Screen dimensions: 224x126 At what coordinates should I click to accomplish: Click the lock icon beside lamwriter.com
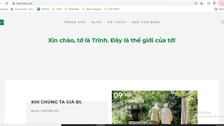(x=14, y=3)
